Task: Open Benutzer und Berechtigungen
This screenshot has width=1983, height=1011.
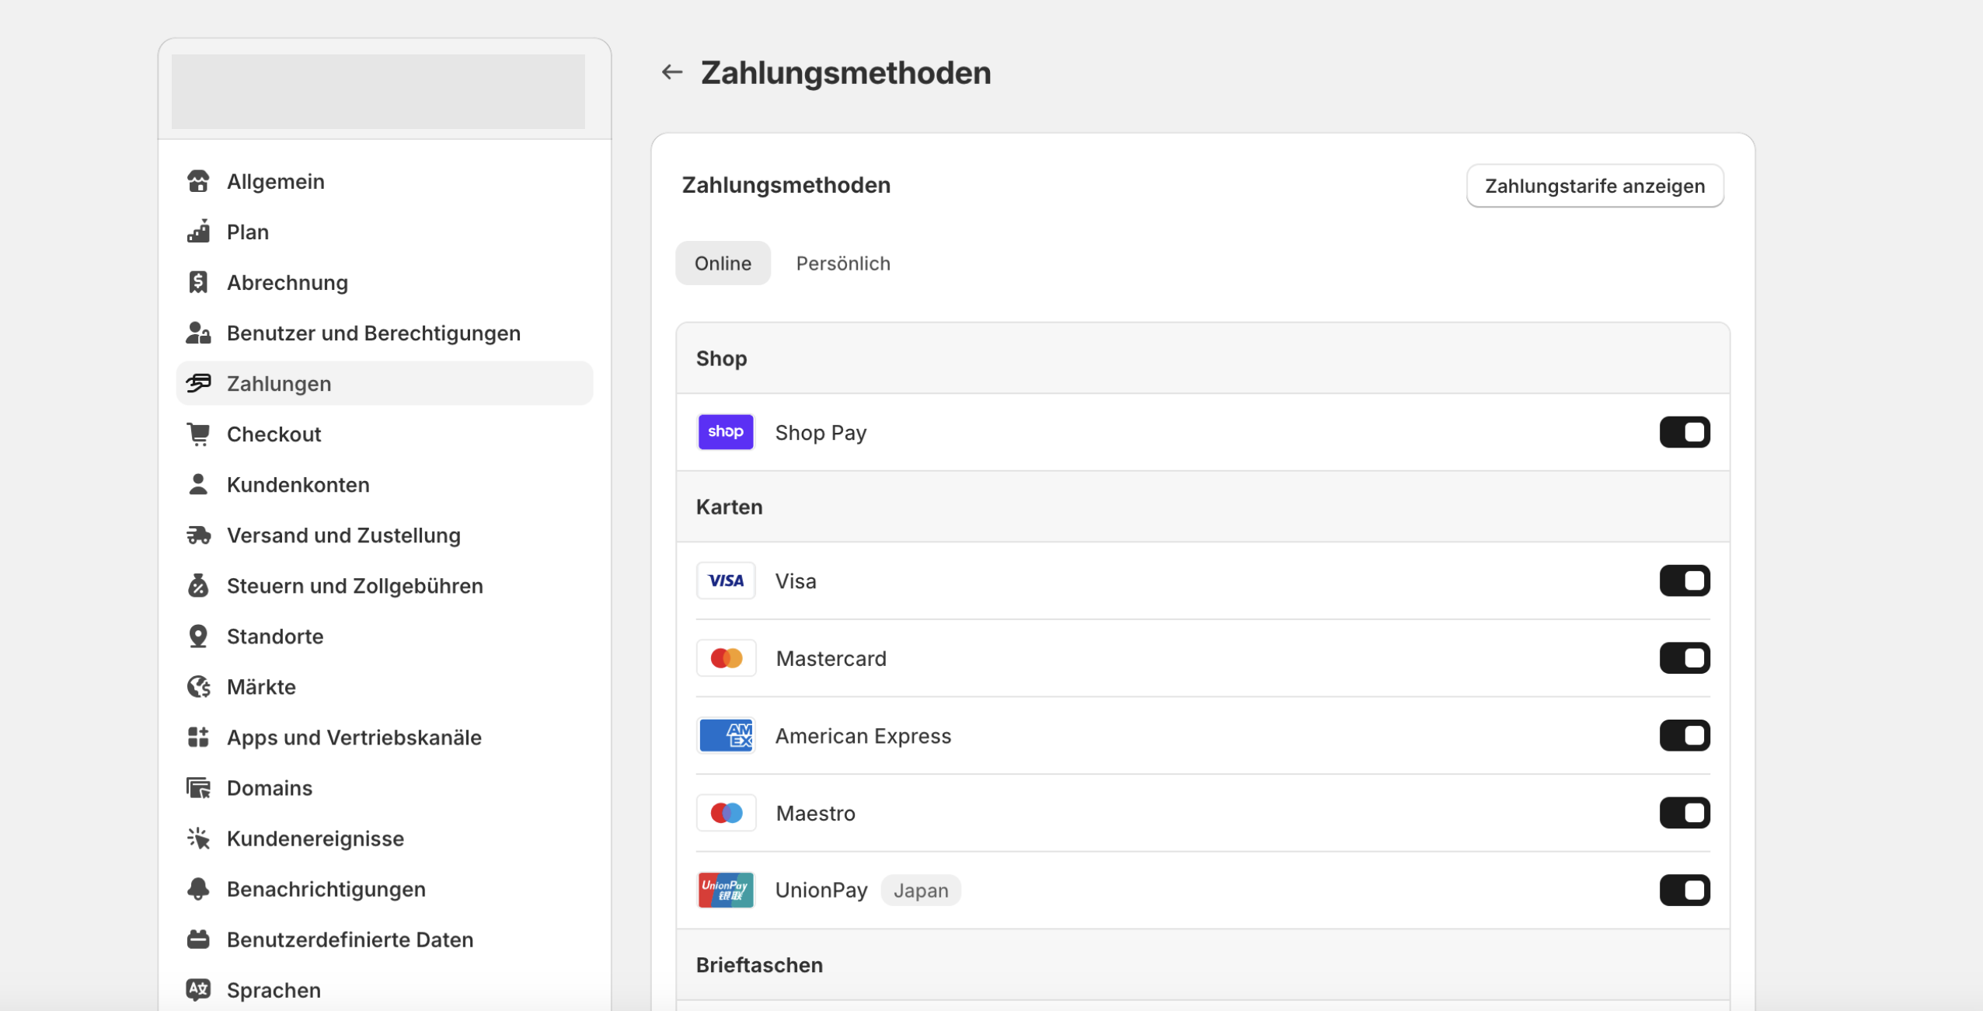Action: 385,333
